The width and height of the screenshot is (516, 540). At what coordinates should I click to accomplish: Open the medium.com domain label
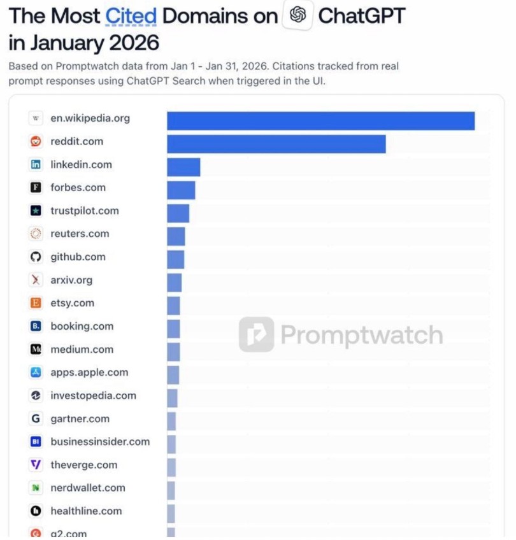point(82,350)
